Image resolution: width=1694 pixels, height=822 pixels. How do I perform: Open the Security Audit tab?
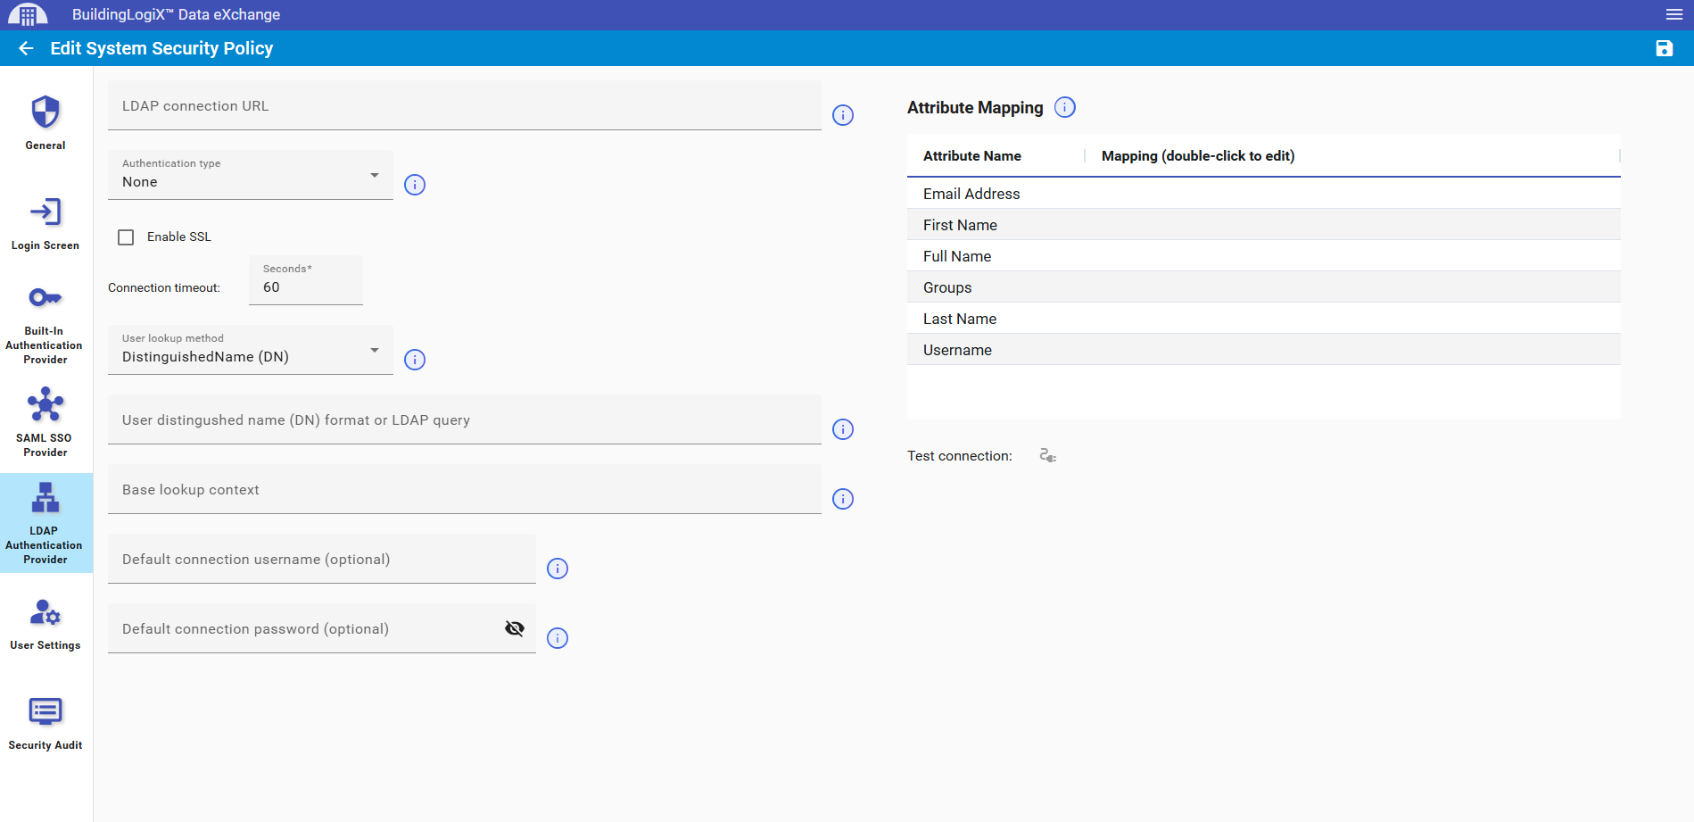point(45,724)
